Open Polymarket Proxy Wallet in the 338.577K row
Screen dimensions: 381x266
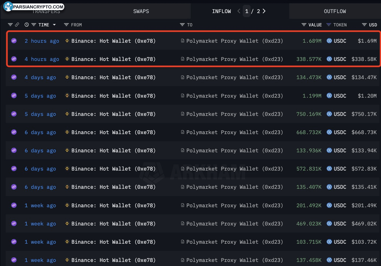click(235, 59)
